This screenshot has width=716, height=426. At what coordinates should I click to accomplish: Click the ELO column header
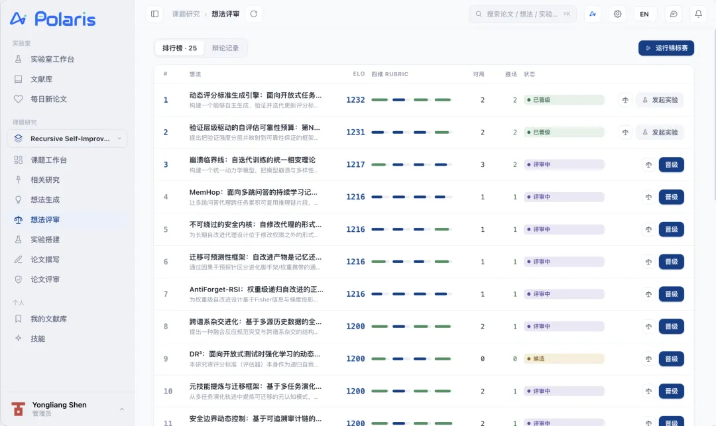pyautogui.click(x=359, y=74)
